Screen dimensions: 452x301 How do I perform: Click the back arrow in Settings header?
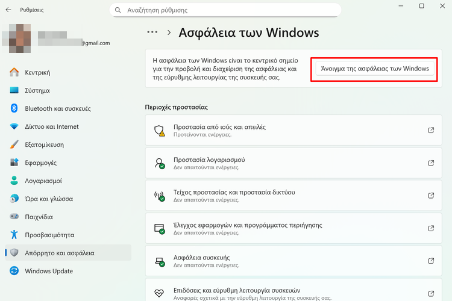pos(8,10)
